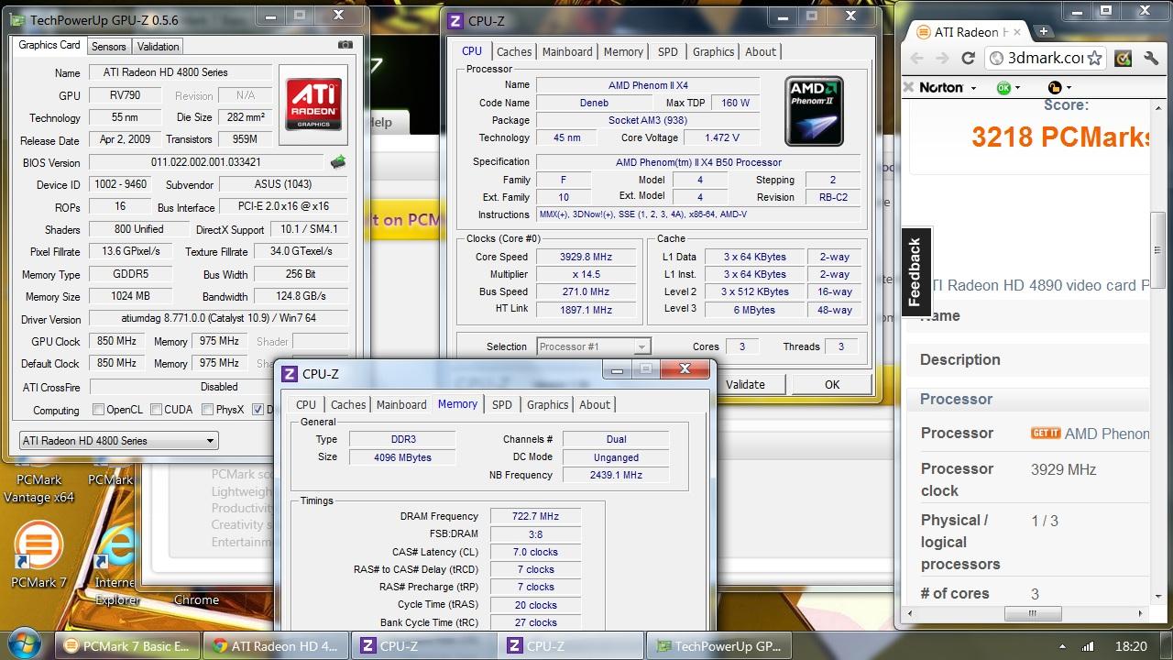This screenshot has height=660, width=1173.
Task: Enable the CUDA checkbox in GPU-Z
Action: [156, 409]
